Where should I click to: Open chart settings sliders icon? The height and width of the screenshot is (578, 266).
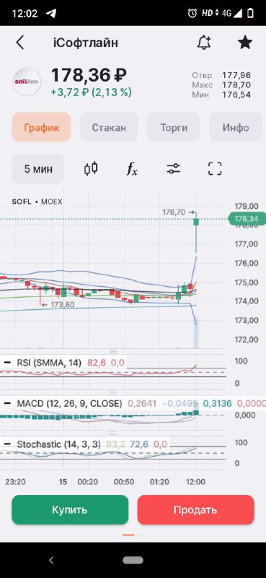[173, 169]
